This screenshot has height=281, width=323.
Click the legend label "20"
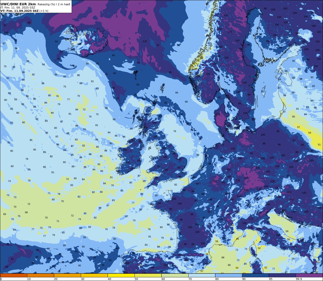(x=56, y=279)
